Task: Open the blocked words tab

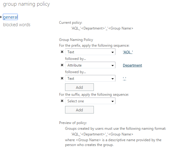Action: [17, 25]
